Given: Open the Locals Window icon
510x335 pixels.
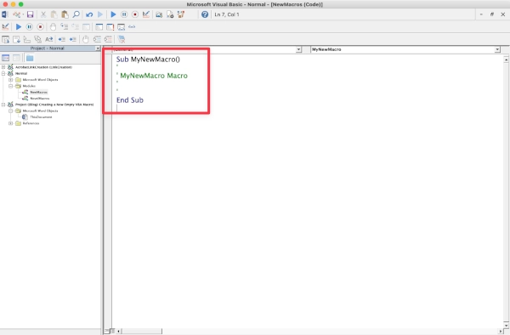Looking at the screenshot, I should 99,27.
